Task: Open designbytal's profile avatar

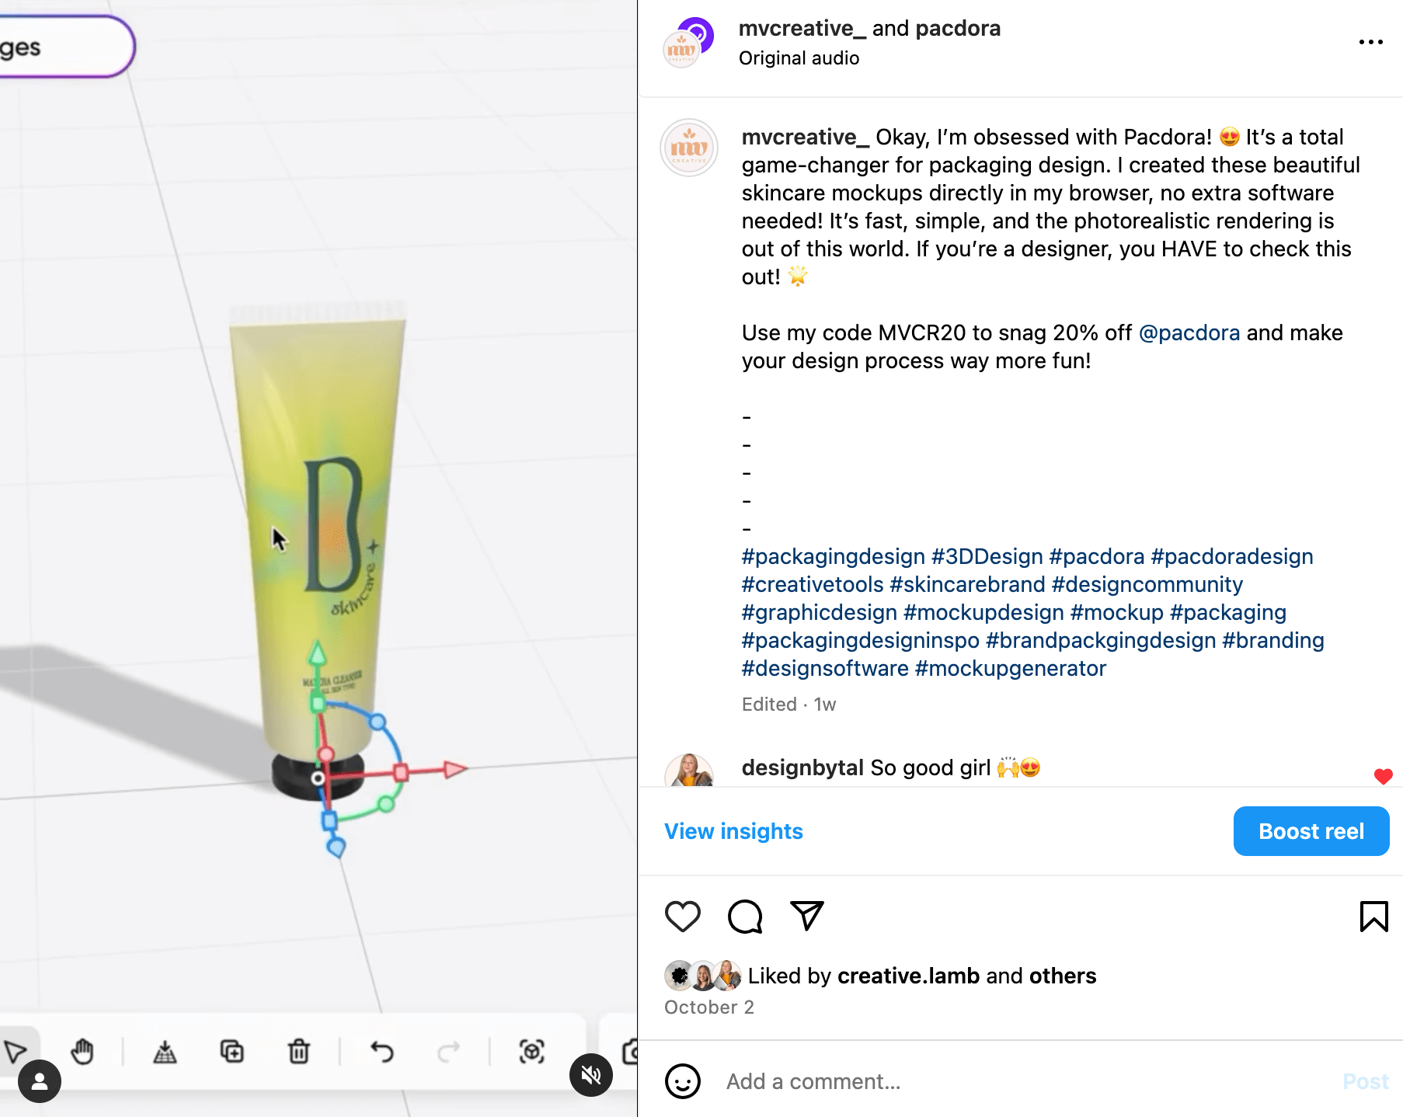Action: click(x=689, y=771)
